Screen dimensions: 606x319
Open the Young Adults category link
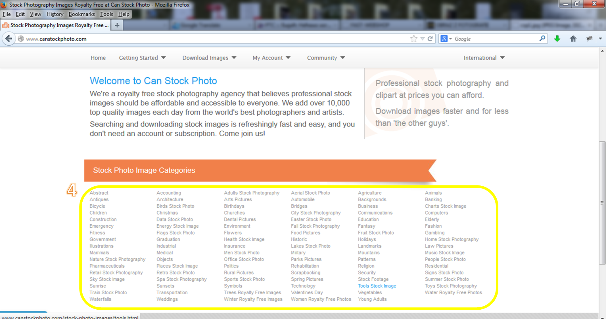pos(372,299)
